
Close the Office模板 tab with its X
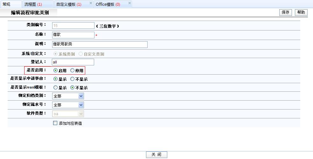[x=129, y=3]
